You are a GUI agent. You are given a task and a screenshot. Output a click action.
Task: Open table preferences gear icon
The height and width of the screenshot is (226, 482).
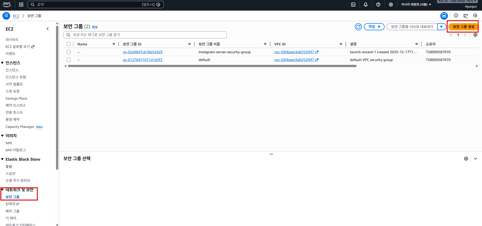coord(475,35)
